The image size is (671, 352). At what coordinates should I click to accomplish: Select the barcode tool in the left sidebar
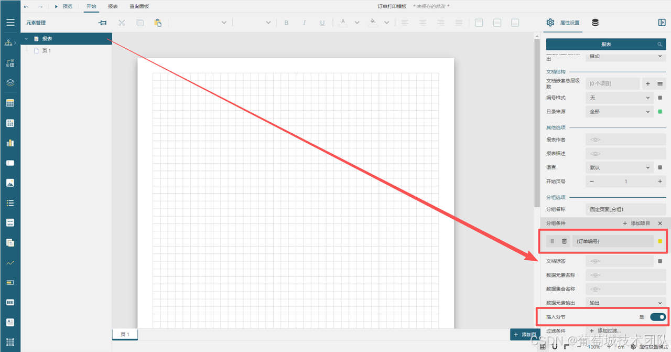click(x=10, y=302)
